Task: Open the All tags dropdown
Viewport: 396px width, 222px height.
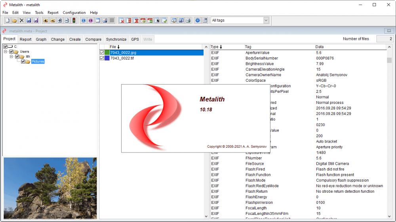Action: (x=266, y=21)
